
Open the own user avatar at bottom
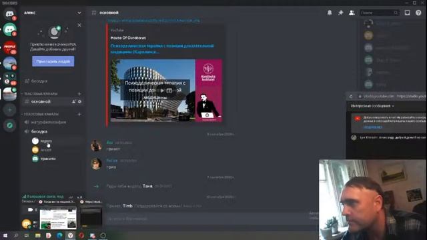(x=27, y=224)
